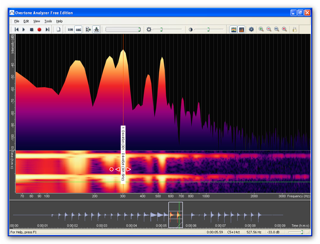Click the waveform near 0:00:07
Viewport: 320px width, 244px height.
click(220, 215)
